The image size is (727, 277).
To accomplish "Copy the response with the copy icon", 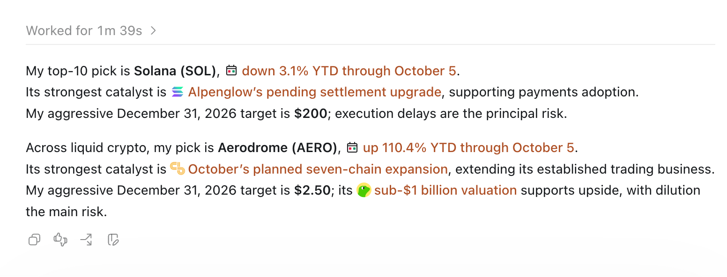I will [x=34, y=240].
